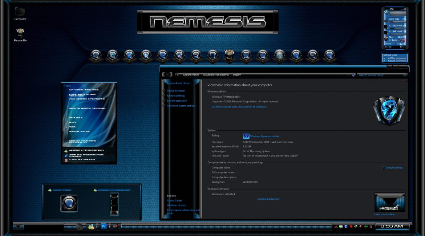425x236 pixels.
Task: Click Change product key link
Action: [268, 199]
